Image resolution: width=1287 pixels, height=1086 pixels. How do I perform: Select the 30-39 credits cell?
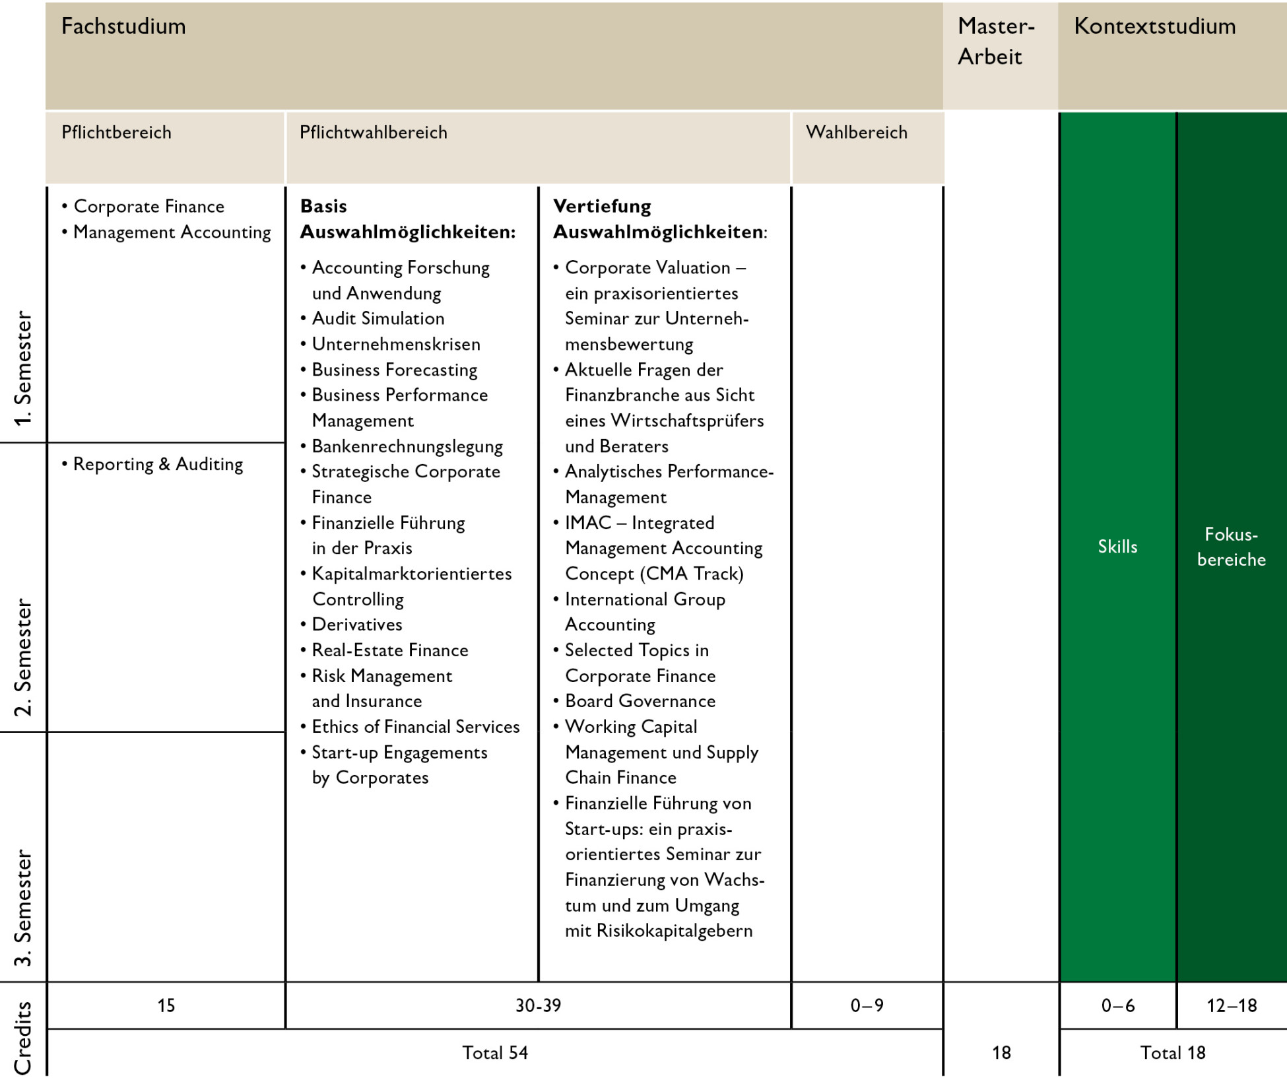pos(538,1005)
